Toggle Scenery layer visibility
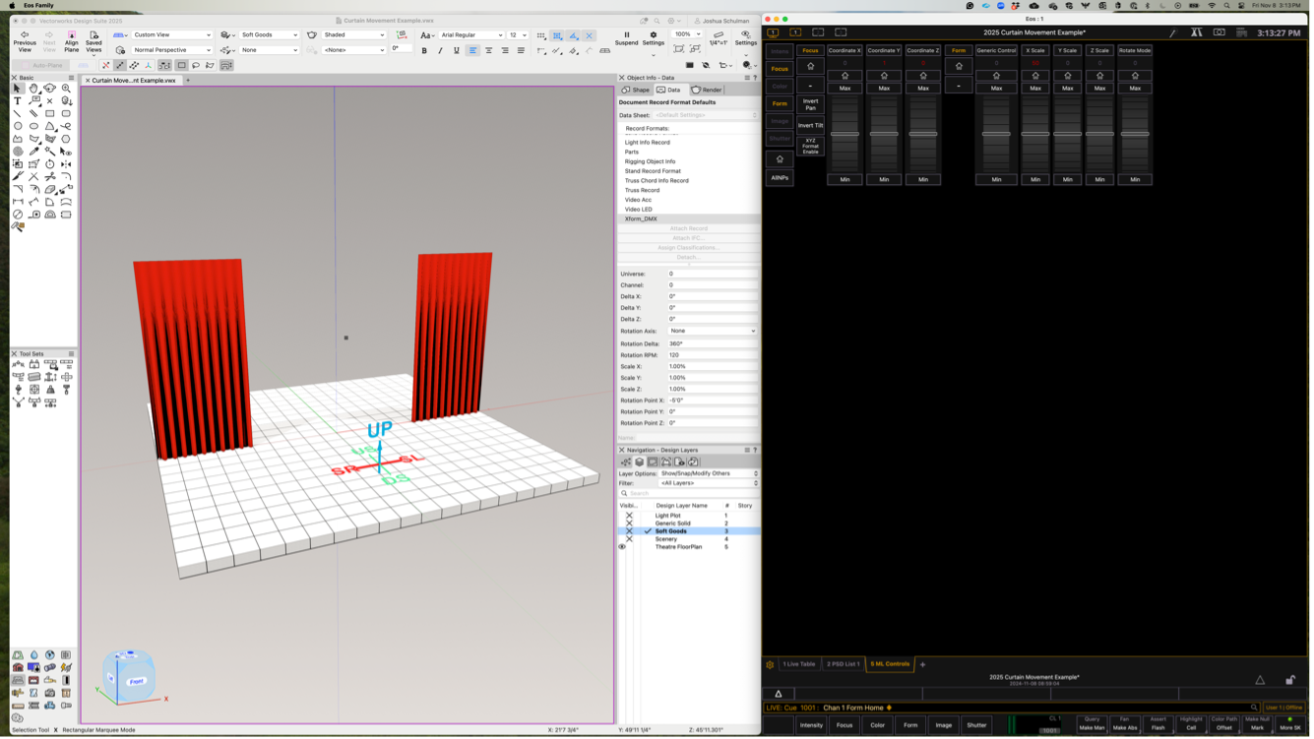Image resolution: width=1314 pixels, height=739 pixels. 629,539
